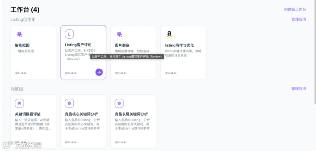The height and width of the screenshot is (151, 316).
Task: Click the 竞 icon on 竞品长尾关键词分析 card
Action: point(119,104)
